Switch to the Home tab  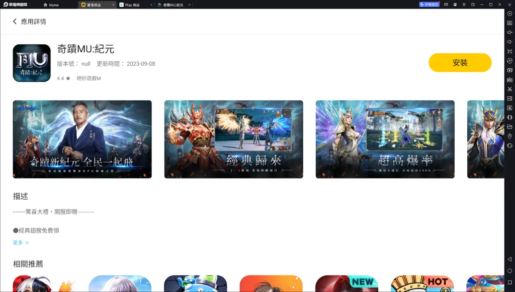(51, 5)
